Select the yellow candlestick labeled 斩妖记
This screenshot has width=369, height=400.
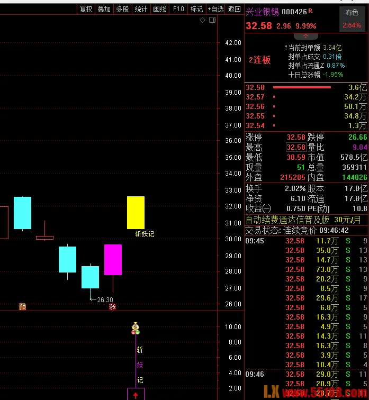(x=136, y=213)
